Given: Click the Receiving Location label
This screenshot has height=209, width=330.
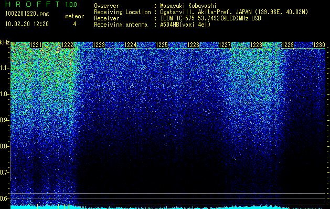Looking at the screenshot, I should pos(122,12).
